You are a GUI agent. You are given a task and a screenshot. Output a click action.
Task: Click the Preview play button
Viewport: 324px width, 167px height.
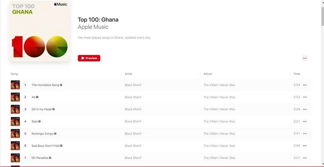(89, 58)
